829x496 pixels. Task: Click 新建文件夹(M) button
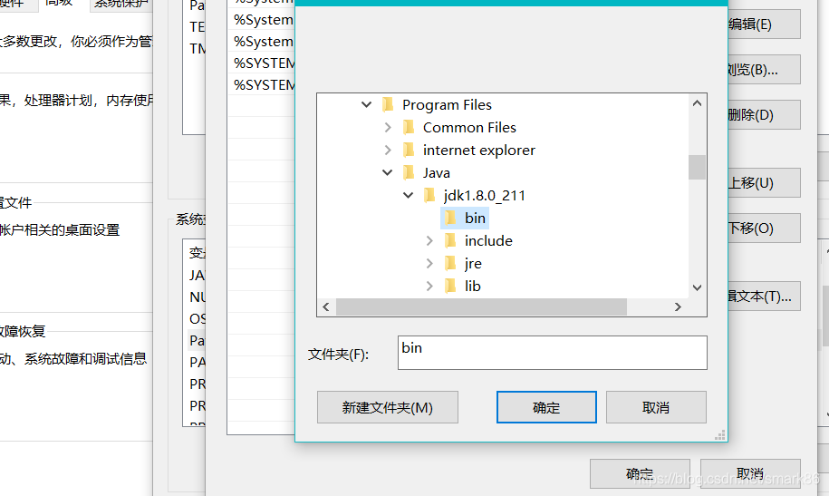coord(388,407)
